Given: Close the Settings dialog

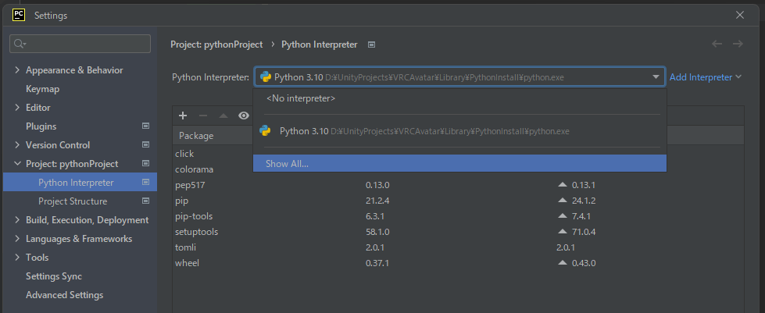Looking at the screenshot, I should (740, 15).
